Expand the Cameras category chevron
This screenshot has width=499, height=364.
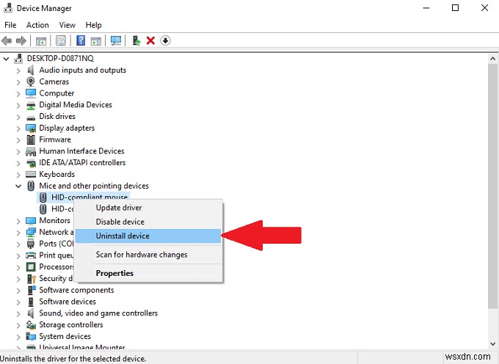18,82
